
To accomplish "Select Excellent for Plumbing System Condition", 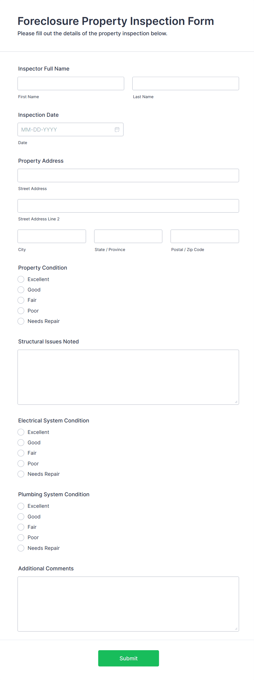I will [x=21, y=506].
